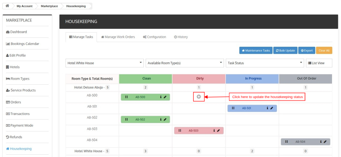Click the drag handle icon on AB-504 card
The image size is (341, 157).
pos(286,142)
